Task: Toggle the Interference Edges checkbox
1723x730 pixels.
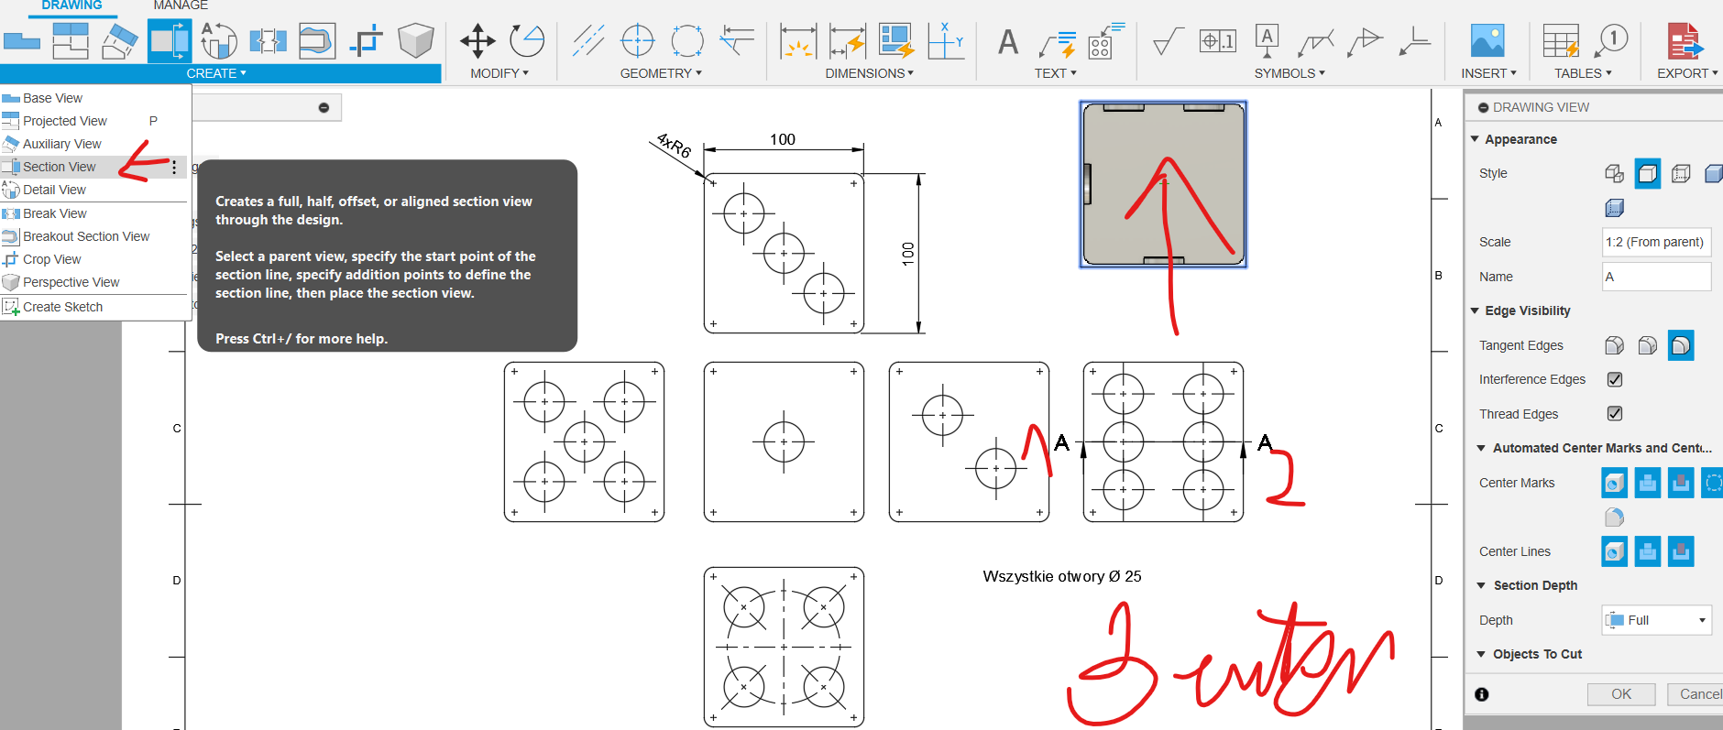Action: tap(1615, 379)
